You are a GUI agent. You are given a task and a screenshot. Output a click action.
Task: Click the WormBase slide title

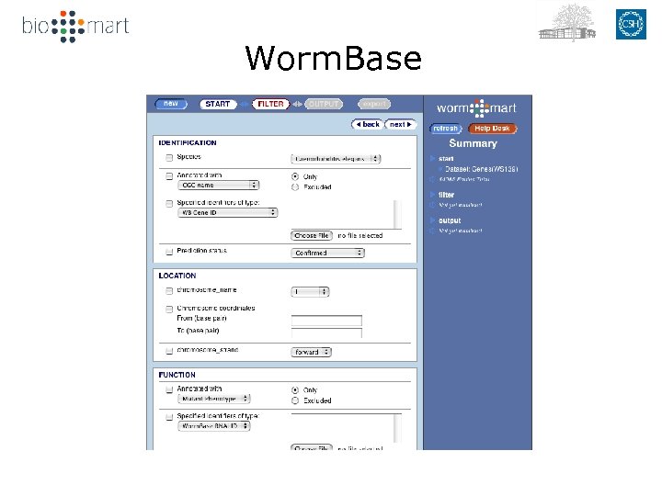pyautogui.click(x=333, y=58)
